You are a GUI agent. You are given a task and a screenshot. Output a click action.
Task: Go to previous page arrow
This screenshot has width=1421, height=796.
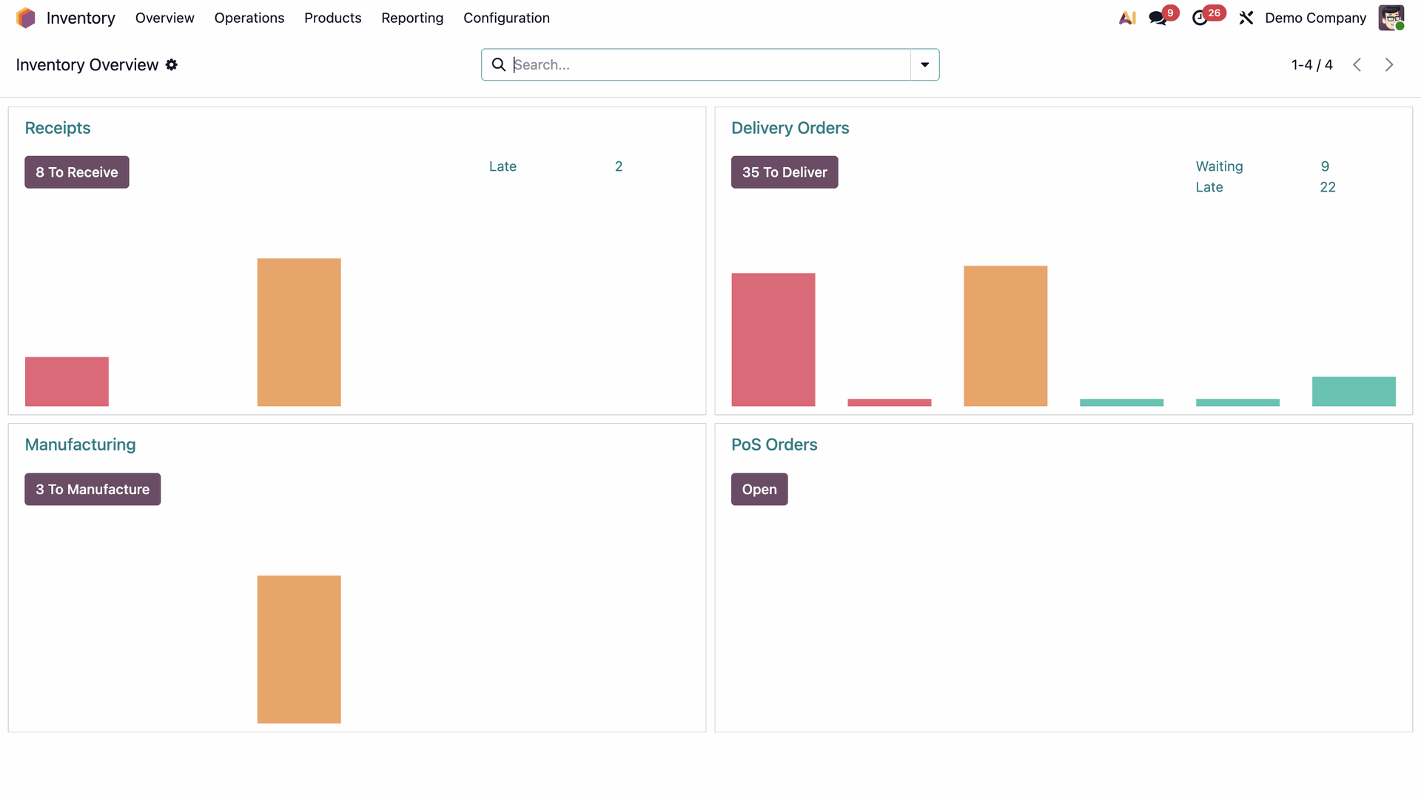pos(1357,65)
